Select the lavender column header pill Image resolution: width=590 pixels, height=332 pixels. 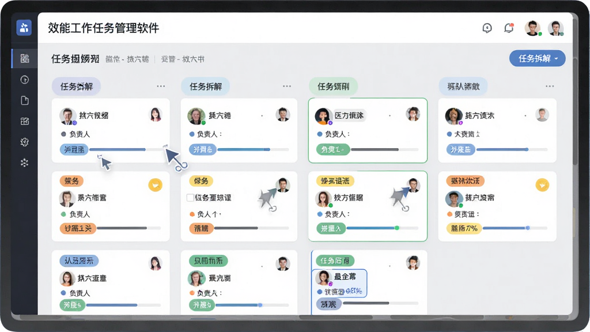click(77, 86)
